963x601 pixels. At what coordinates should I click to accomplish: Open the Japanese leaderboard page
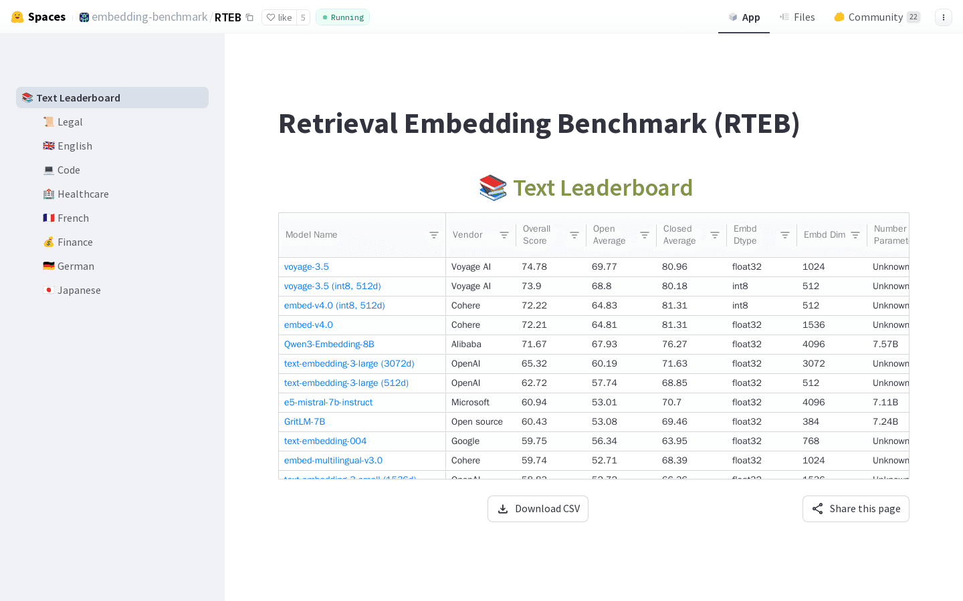click(x=72, y=290)
